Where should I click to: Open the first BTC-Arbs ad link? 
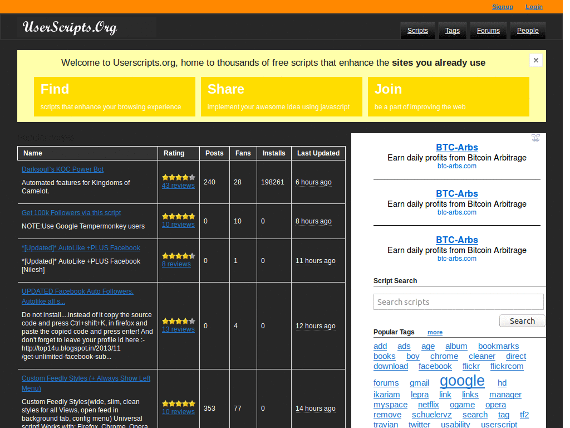pos(456,148)
